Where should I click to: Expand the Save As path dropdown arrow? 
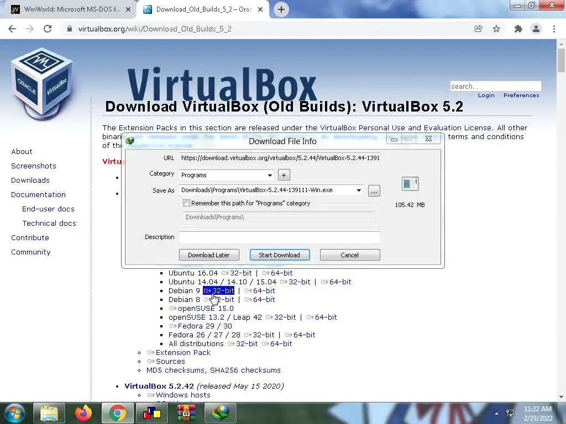(x=359, y=190)
